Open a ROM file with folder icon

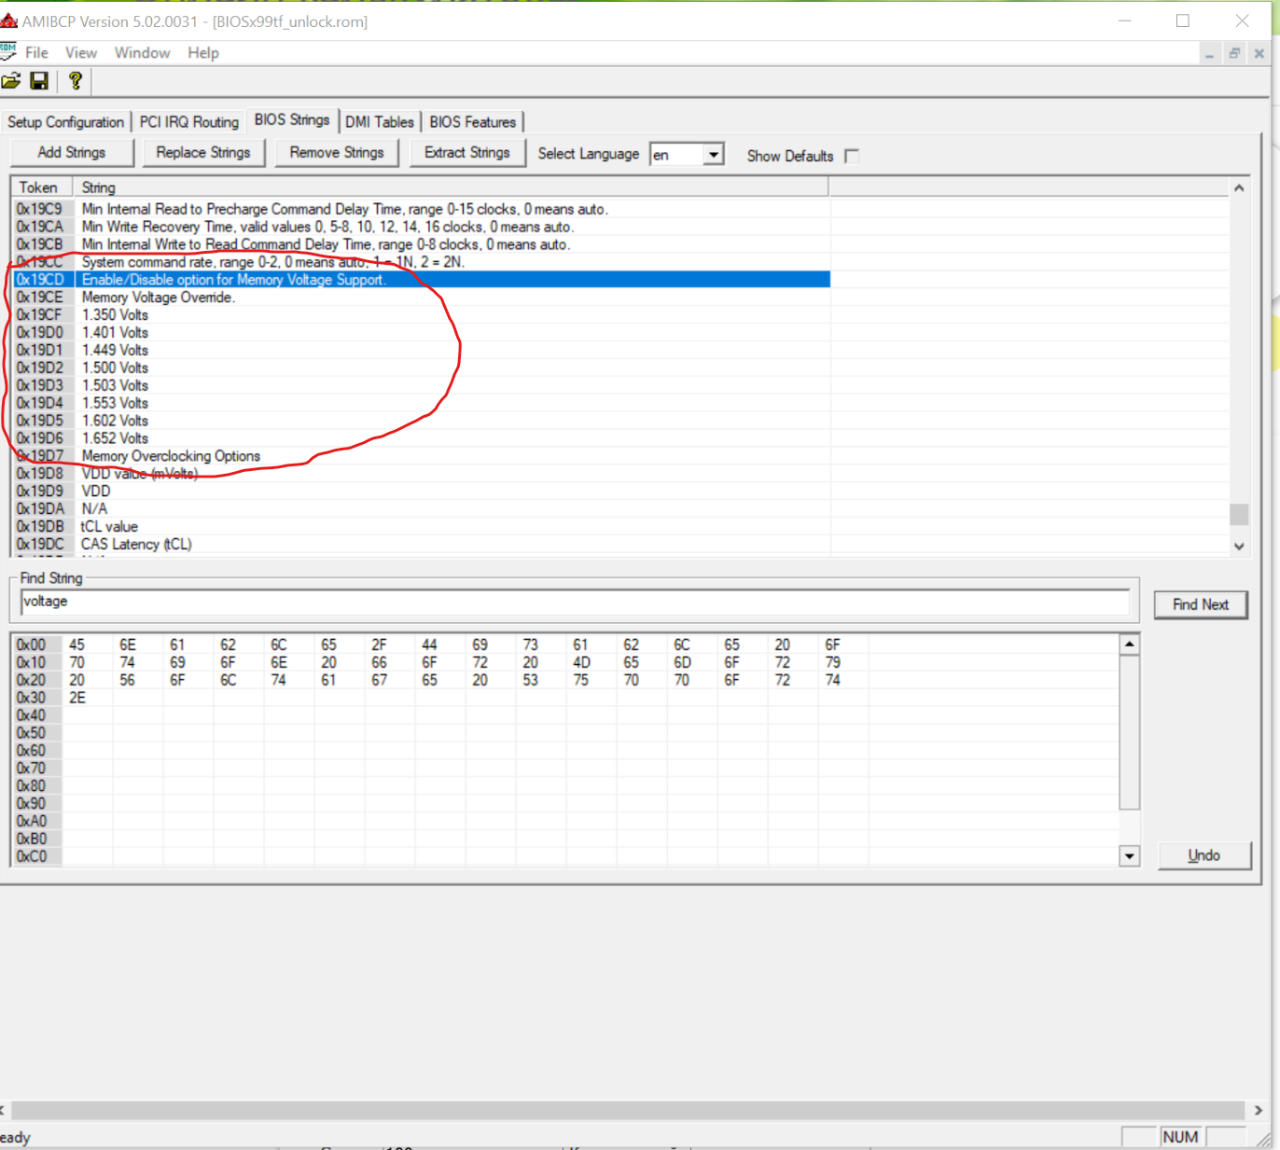(11, 81)
